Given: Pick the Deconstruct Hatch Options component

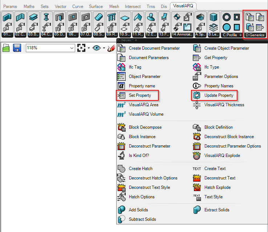Looking at the screenshot, I should (x=147, y=178).
